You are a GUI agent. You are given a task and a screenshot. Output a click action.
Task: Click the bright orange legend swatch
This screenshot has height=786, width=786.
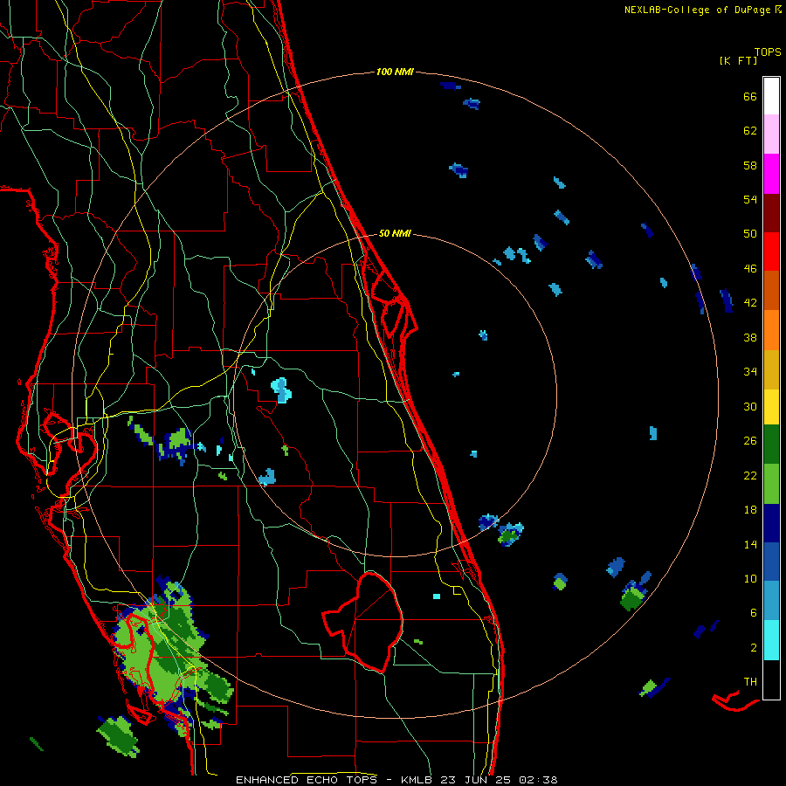point(771,330)
